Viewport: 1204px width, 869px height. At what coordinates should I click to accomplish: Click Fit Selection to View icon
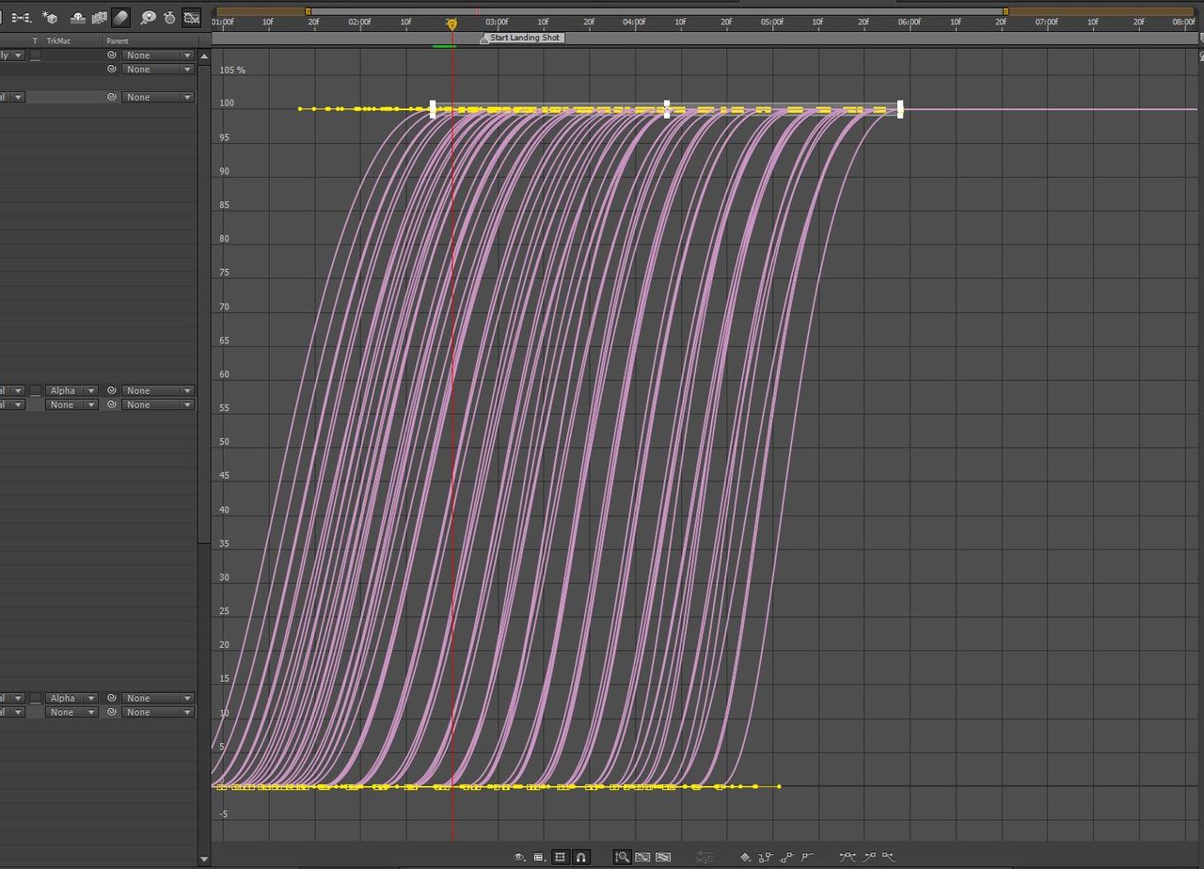(x=642, y=857)
